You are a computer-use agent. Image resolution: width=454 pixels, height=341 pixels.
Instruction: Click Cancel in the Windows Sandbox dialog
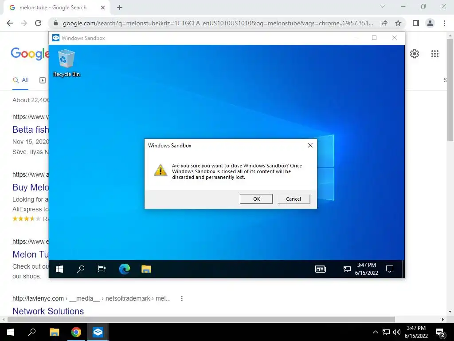(x=294, y=199)
